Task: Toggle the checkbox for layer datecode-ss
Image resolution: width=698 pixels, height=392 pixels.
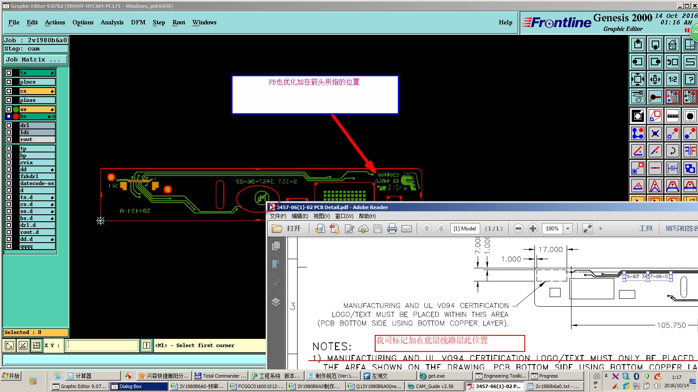Action: [9, 183]
